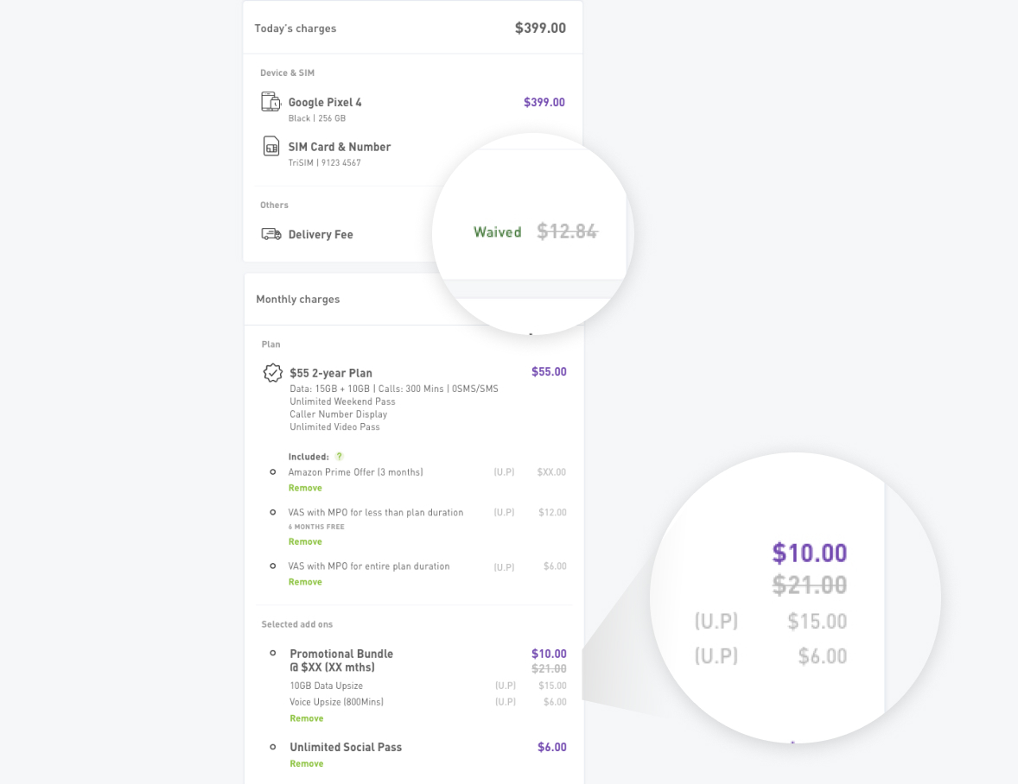This screenshot has width=1018, height=784.
Task: Click the $399.00 price for Google Pixel 4
Action: 544,101
